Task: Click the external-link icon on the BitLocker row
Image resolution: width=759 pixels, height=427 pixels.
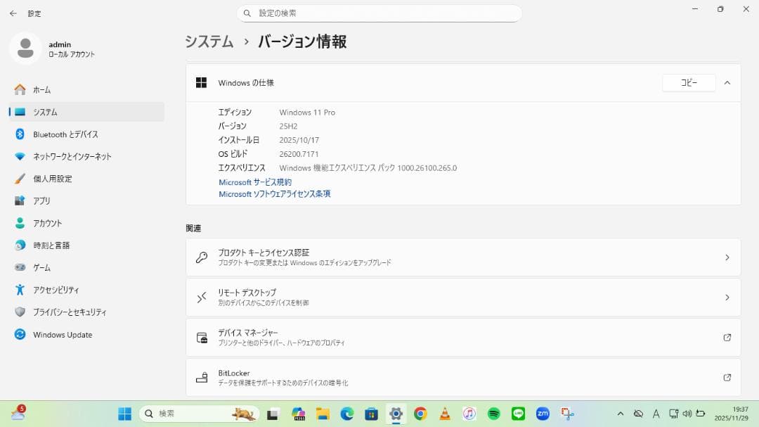Action: 727,378
